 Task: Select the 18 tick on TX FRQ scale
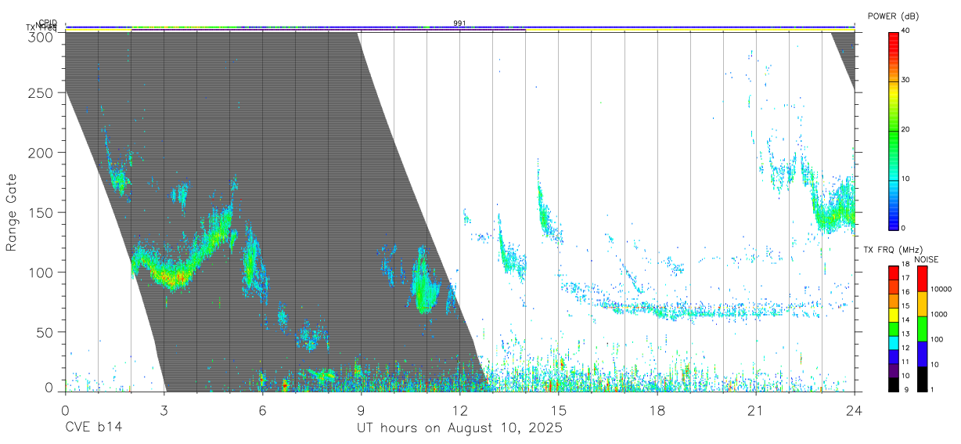[905, 265]
